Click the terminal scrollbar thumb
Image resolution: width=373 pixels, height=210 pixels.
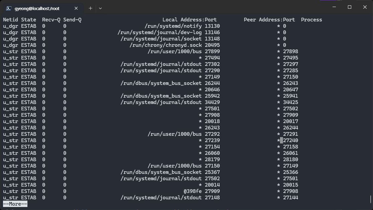click(x=371, y=199)
